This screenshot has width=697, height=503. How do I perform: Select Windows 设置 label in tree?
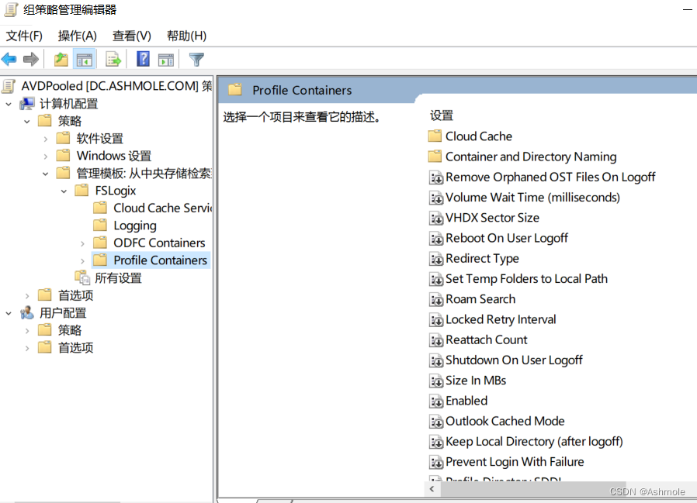click(x=114, y=156)
